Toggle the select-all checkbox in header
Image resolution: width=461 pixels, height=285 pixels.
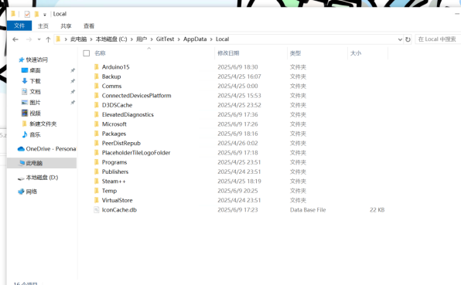point(86,53)
